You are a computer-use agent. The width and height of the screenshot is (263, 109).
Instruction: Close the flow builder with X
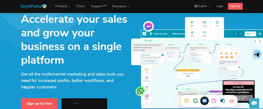260,34
